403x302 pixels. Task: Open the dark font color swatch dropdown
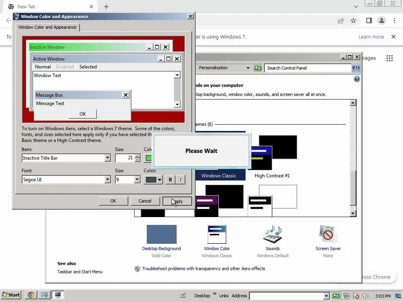[x=153, y=179]
